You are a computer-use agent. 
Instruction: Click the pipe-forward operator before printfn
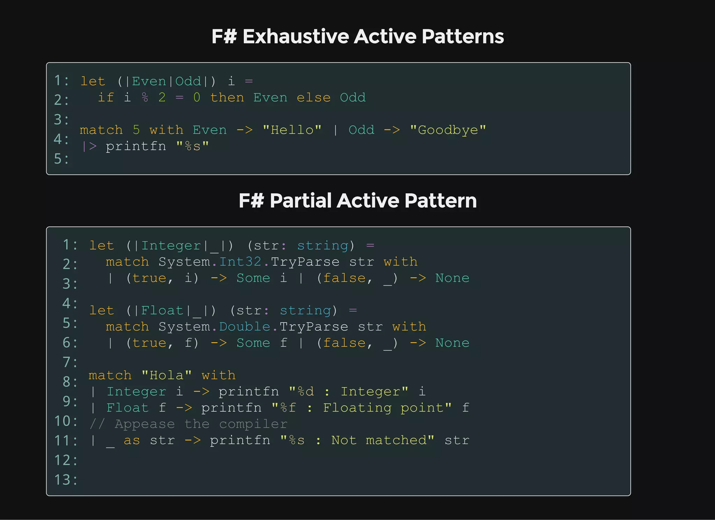tap(89, 146)
